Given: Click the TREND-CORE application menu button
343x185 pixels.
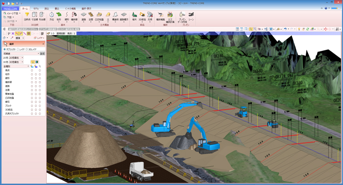Looking at the screenshot, I should pyautogui.click(x=10, y=8).
